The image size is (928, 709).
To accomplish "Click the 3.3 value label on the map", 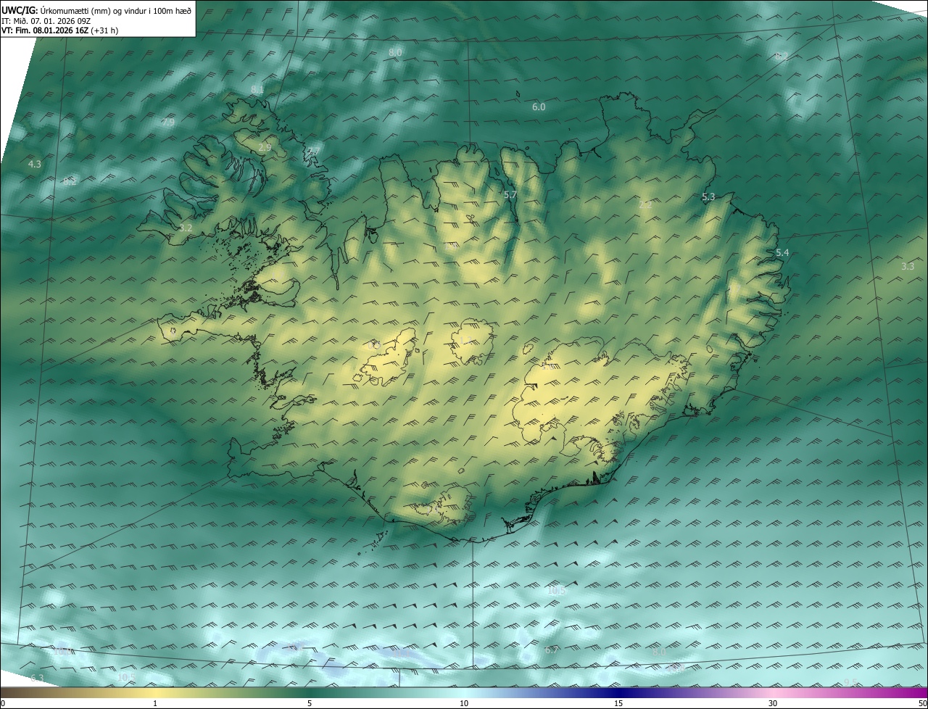I will (908, 267).
